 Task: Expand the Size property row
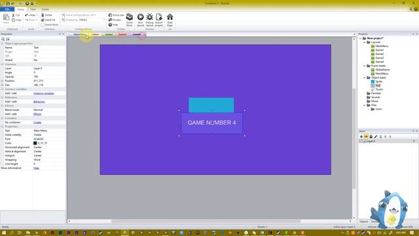pos(3,85)
